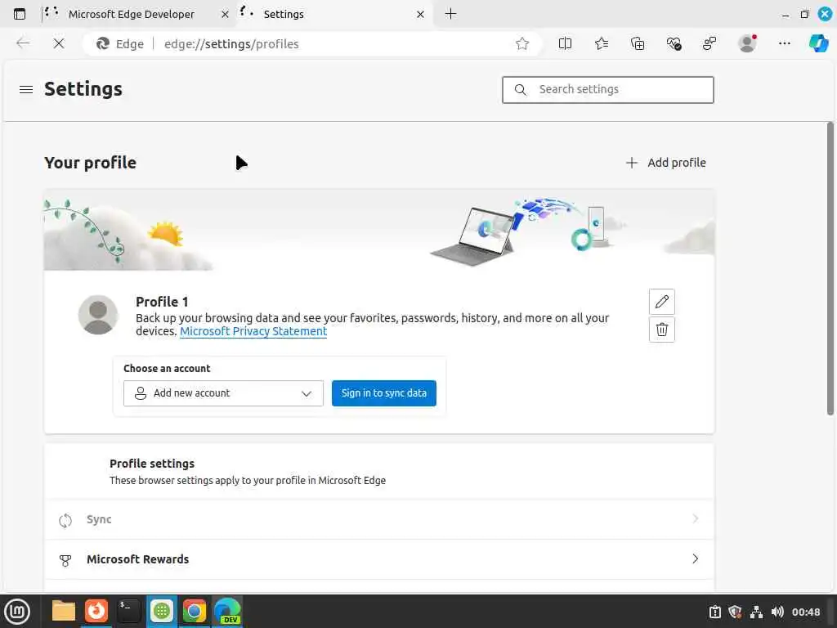Click the Profile 1 name text
The image size is (837, 628).
pos(162,302)
